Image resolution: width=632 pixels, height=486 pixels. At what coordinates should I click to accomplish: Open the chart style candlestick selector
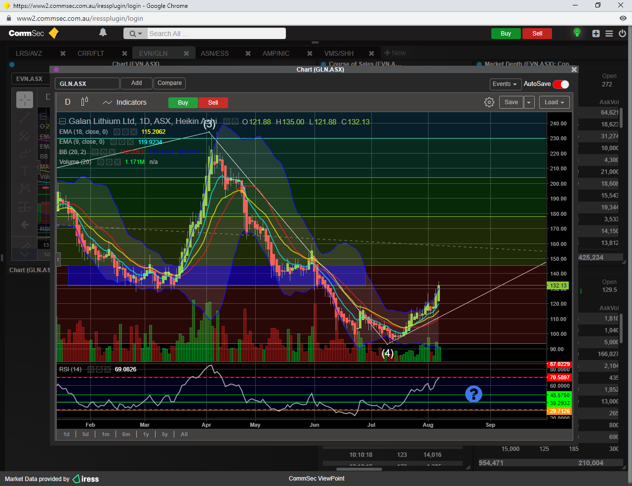(x=84, y=101)
